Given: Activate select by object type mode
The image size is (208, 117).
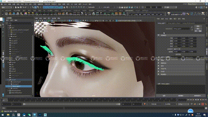Looking at the screenshot, I should pos(35,7).
